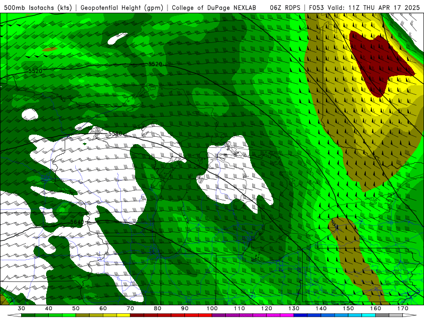
Task: Click the 100 knot colorbar label
Action: [x=212, y=308]
